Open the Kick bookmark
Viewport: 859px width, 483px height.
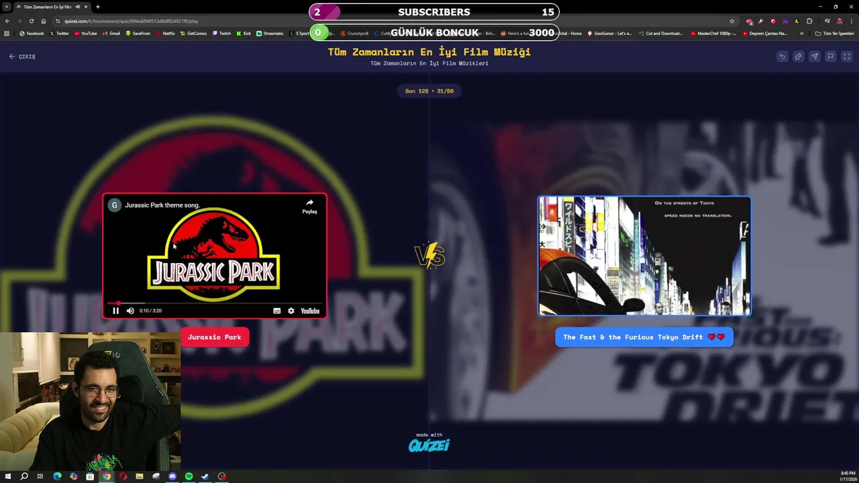tap(244, 34)
